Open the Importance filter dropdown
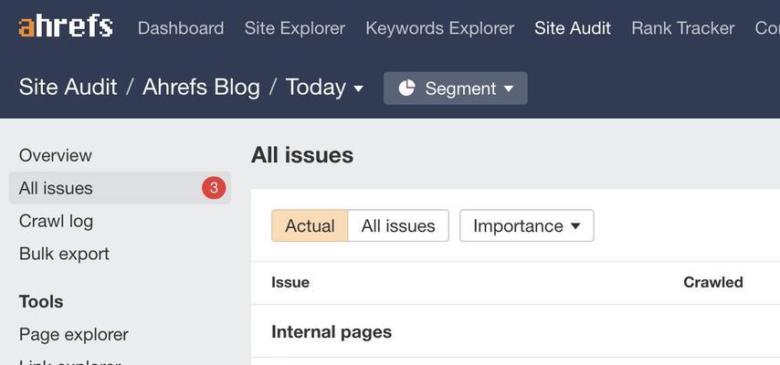The image size is (780, 365). click(527, 225)
